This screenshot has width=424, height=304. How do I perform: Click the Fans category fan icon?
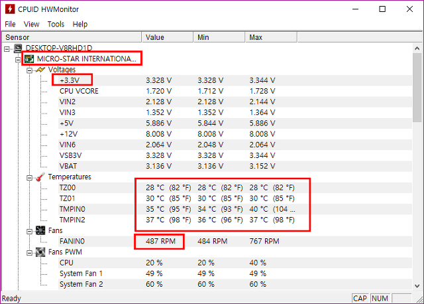[40, 230]
